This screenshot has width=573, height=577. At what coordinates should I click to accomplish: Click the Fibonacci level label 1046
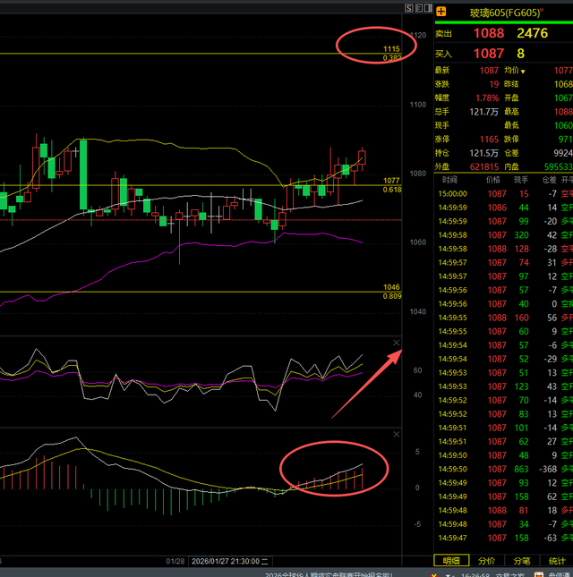click(x=391, y=287)
